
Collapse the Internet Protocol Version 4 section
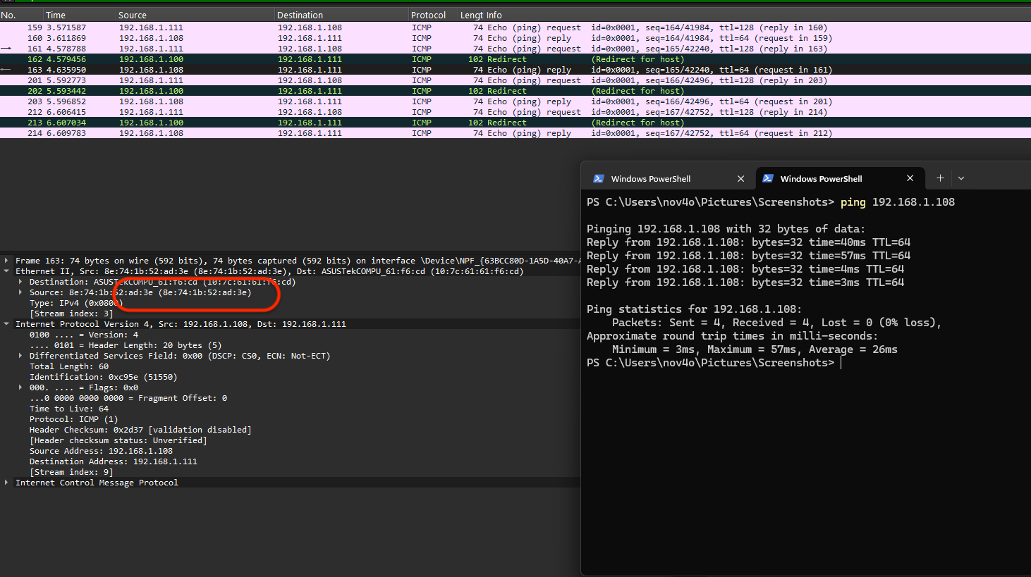6,324
